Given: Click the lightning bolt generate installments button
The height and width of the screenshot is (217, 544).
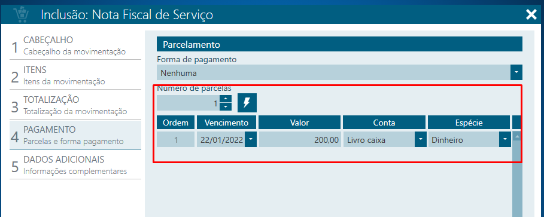Looking at the screenshot, I should (247, 103).
